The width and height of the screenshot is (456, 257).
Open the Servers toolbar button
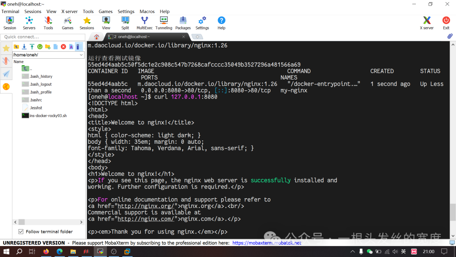tap(29, 23)
